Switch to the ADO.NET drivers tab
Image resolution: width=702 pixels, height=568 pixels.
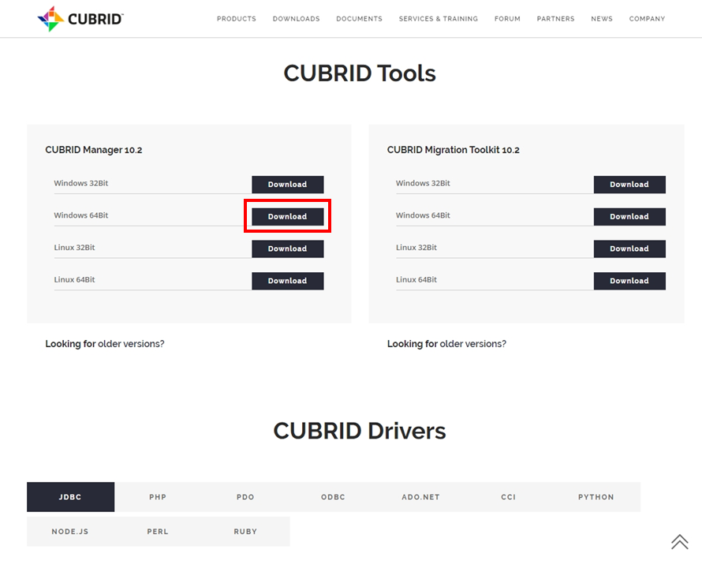tap(421, 497)
